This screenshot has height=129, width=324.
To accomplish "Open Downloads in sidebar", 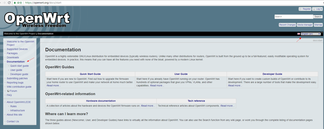I will (x=13, y=57).
